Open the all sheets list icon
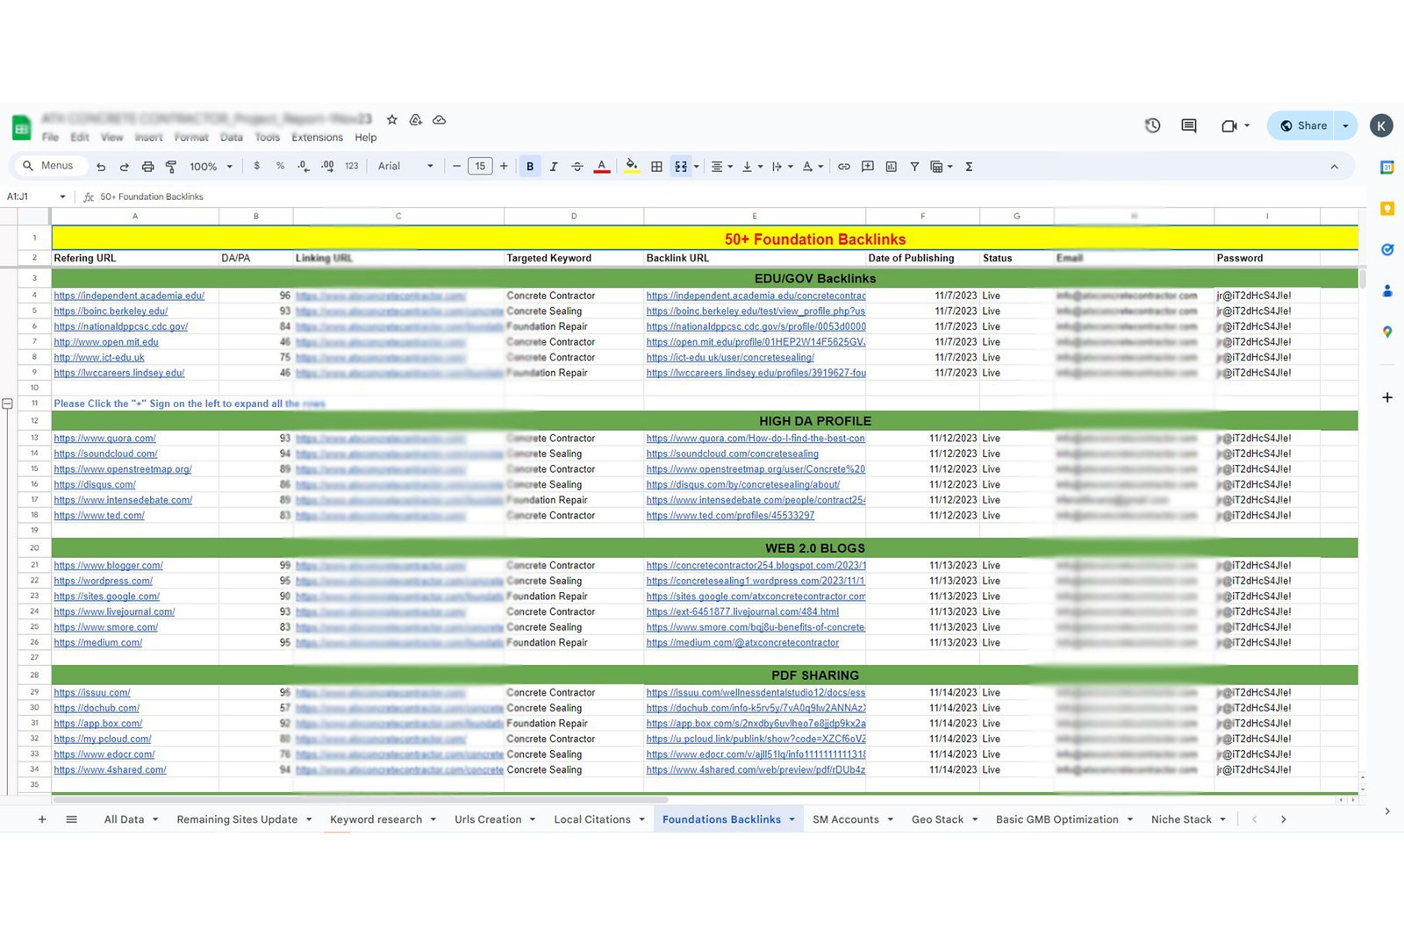1404x936 pixels. (72, 819)
